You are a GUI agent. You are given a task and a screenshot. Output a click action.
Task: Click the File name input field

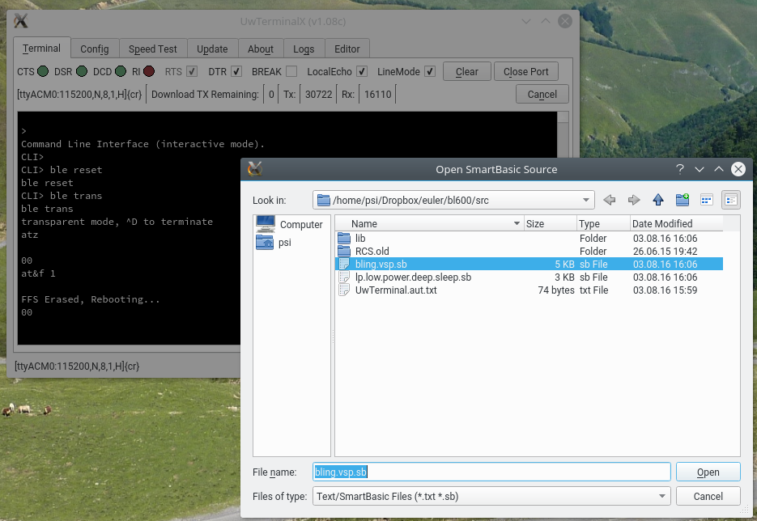(491, 472)
